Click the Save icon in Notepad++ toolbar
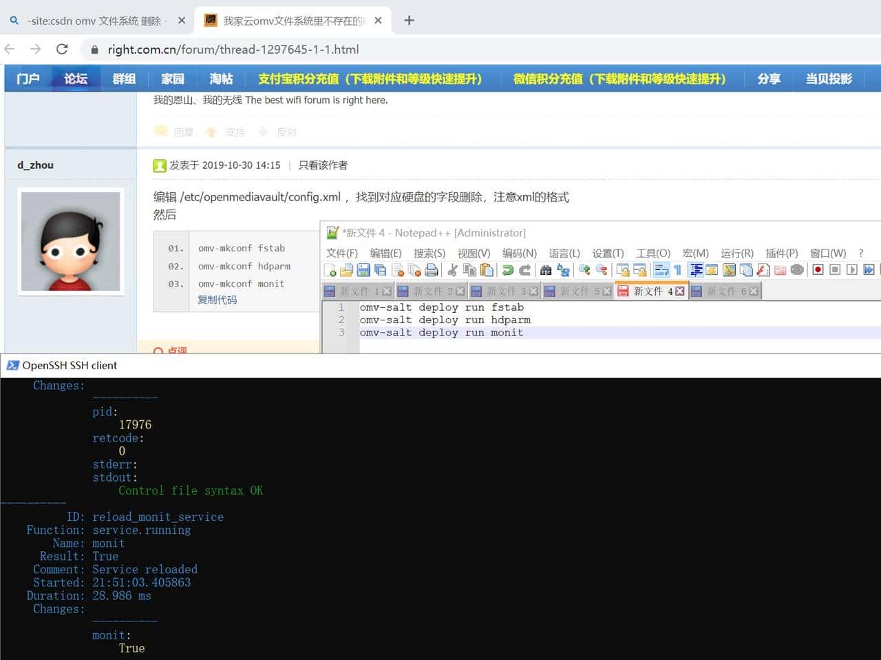The height and width of the screenshot is (660, 881). pyautogui.click(x=363, y=270)
